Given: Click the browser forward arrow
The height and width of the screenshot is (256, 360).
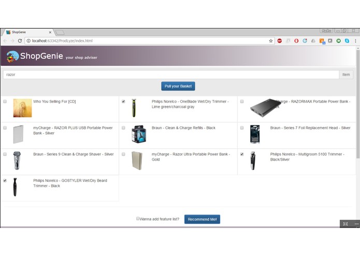Looking at the screenshot, I should pyautogui.click(x=12, y=40).
